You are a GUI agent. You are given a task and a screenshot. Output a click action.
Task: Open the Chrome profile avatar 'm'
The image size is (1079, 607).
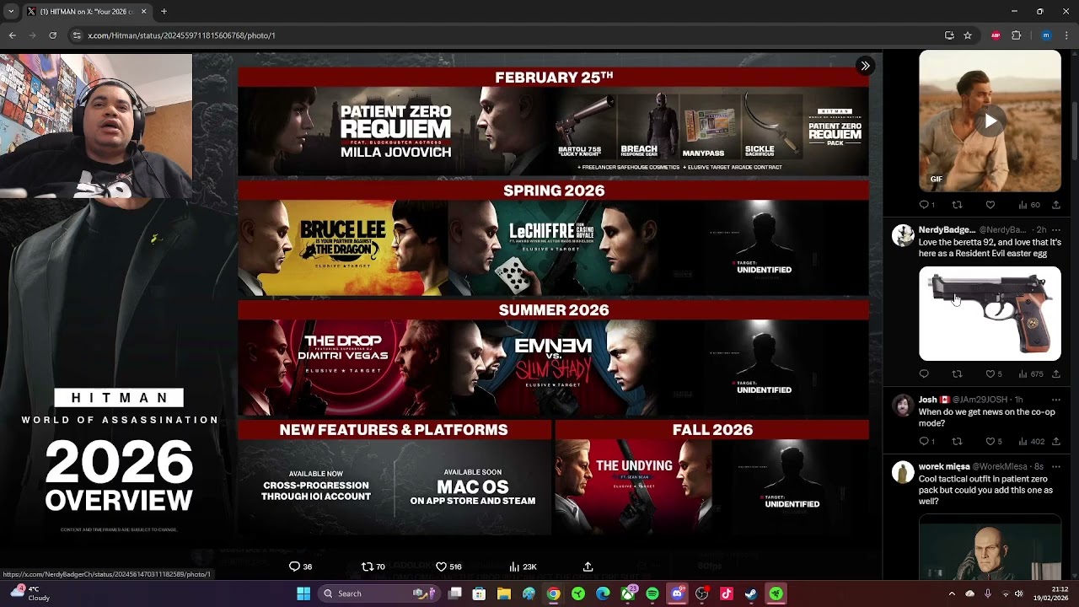click(x=1046, y=35)
